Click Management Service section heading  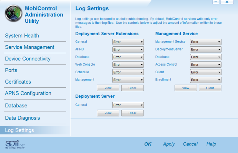click(176, 34)
